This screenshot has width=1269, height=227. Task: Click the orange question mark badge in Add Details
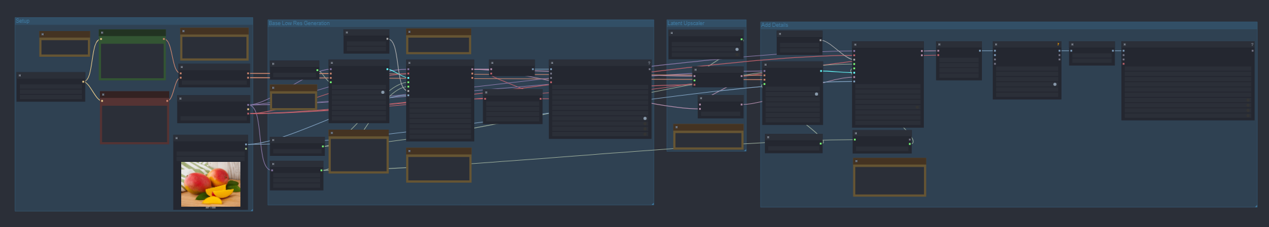click(x=1057, y=44)
